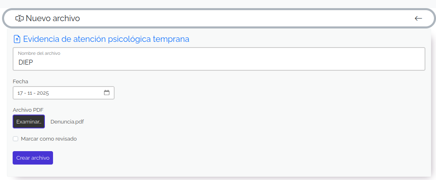Click the 'Nuevo archivo' header title
Image resolution: width=436 pixels, height=180 pixels.
(53, 18)
